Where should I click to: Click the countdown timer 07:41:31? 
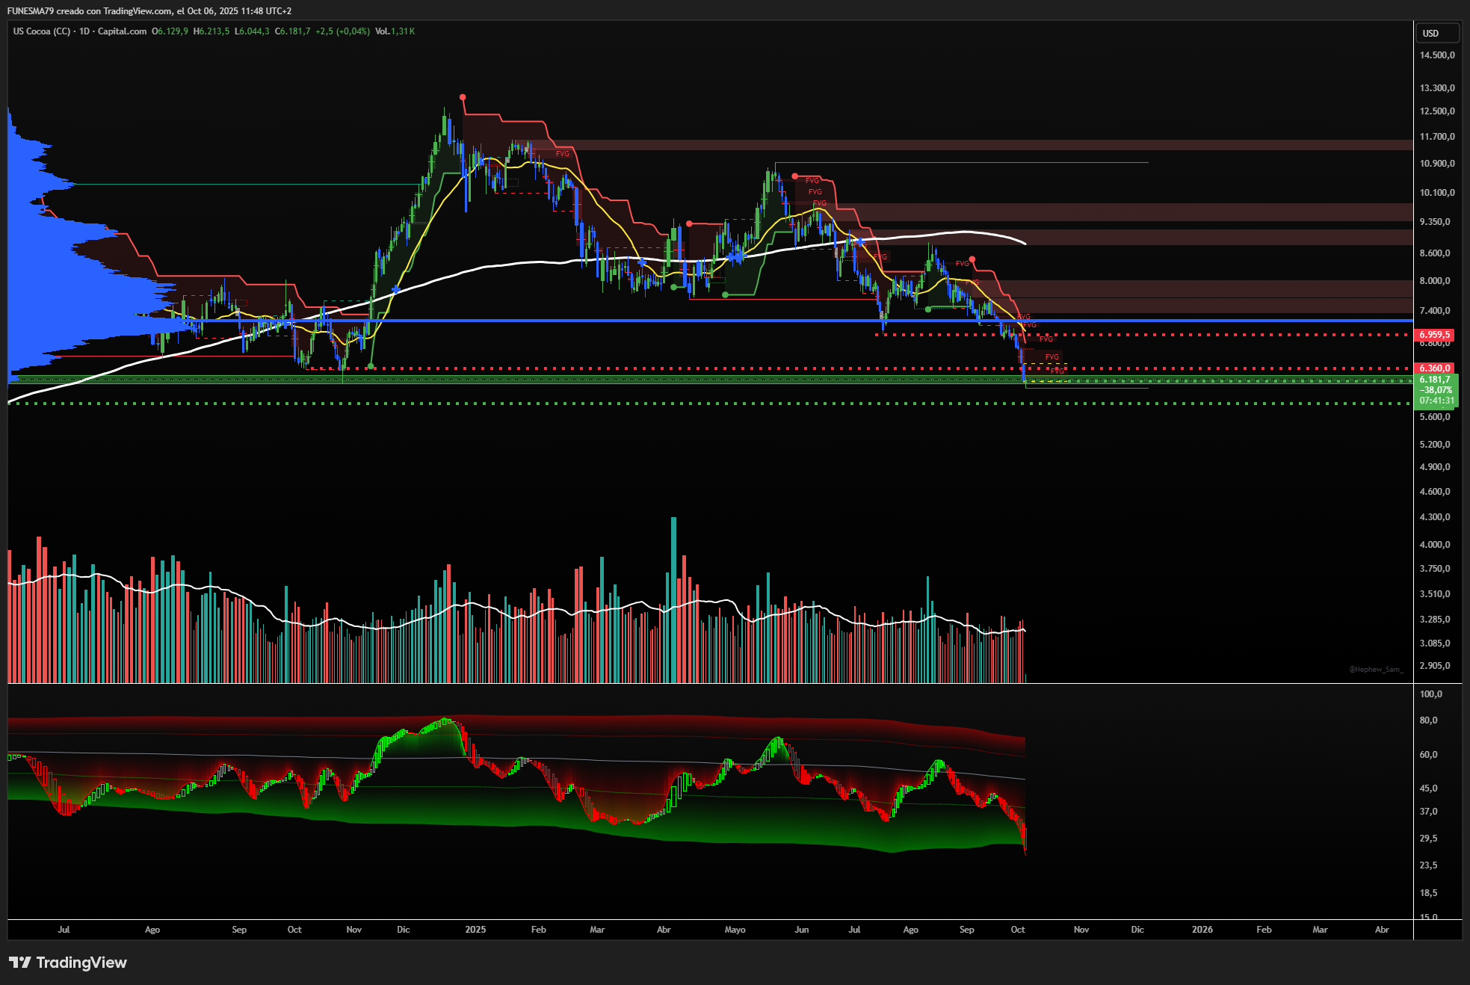[x=1438, y=401]
